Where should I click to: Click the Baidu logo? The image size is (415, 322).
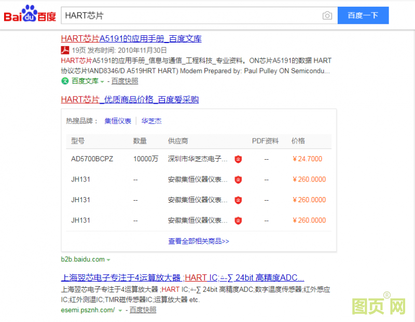[x=30, y=15]
